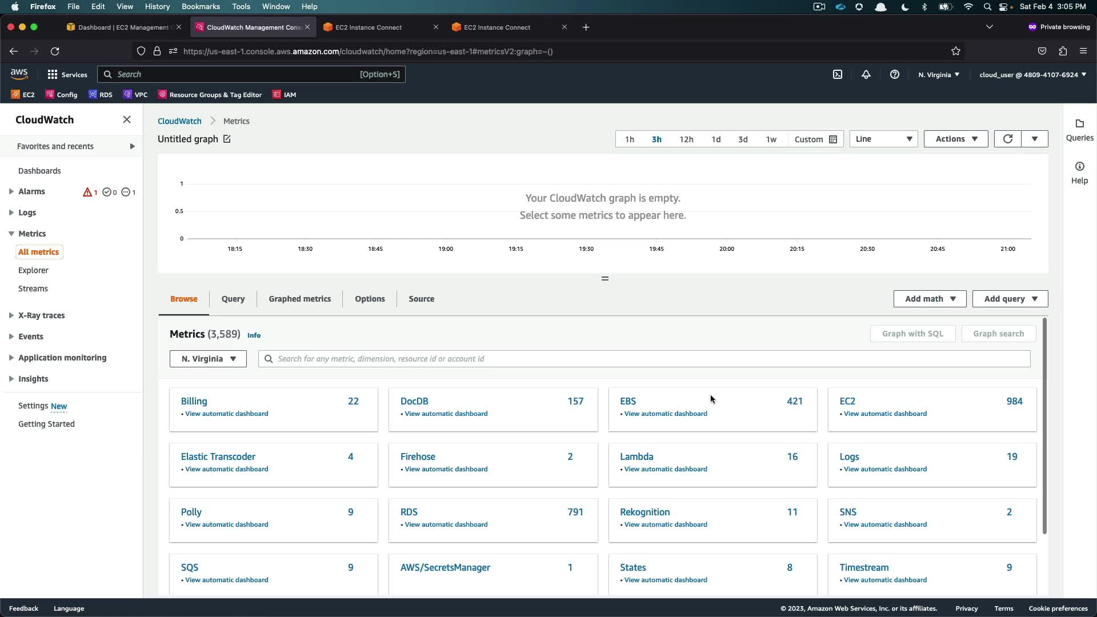Click the edit graph title pencil icon
The height and width of the screenshot is (617, 1097).
pos(227,139)
